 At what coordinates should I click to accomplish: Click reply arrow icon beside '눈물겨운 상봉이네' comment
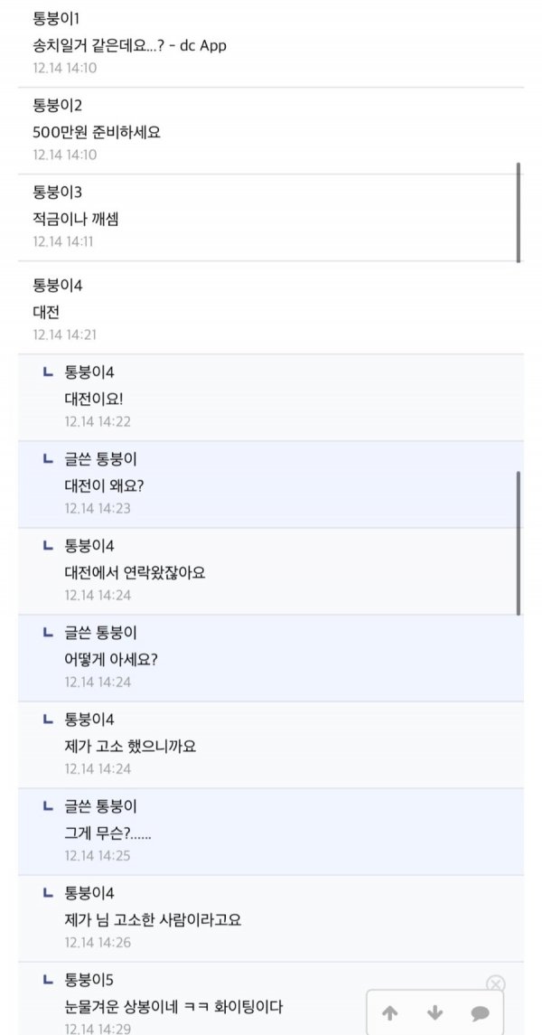pyautogui.click(x=48, y=980)
